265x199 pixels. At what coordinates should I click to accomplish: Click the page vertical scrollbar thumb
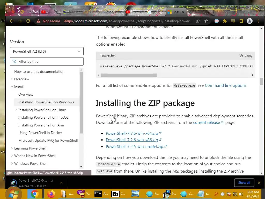pos(261,81)
